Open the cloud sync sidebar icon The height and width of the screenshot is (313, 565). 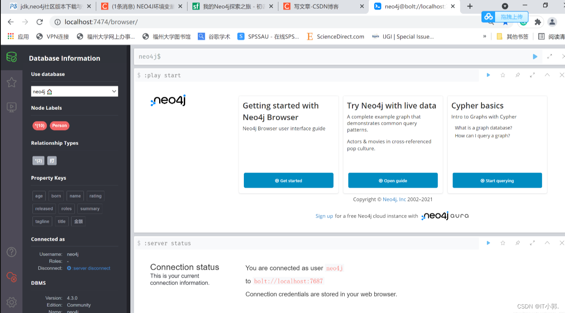point(12,277)
